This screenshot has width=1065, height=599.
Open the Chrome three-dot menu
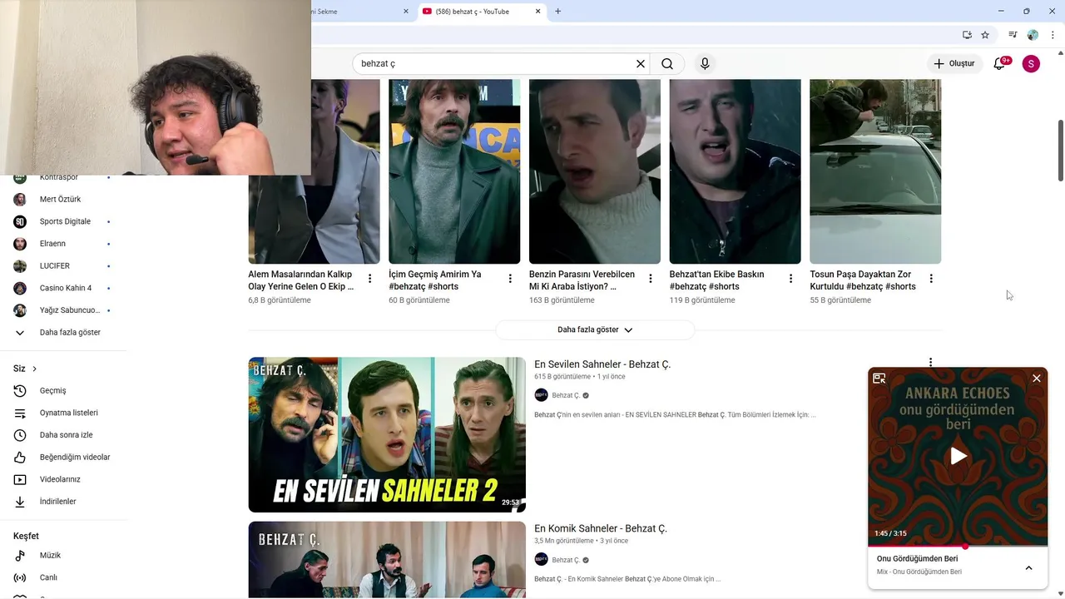pyautogui.click(x=1053, y=35)
